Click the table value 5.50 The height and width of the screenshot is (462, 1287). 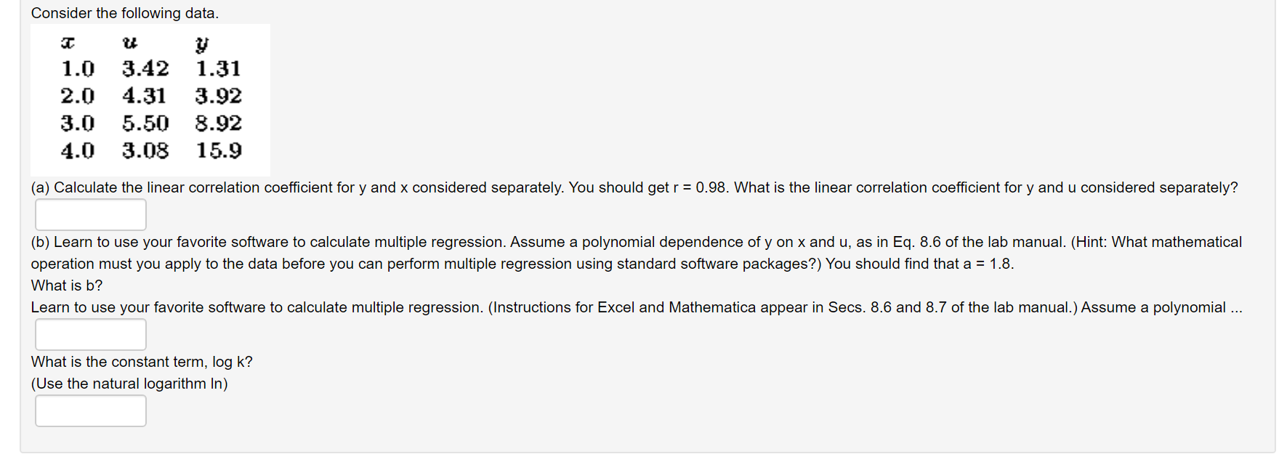pos(145,123)
